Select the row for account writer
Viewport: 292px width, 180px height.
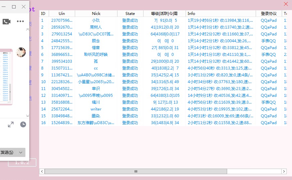click(x=96, y=109)
